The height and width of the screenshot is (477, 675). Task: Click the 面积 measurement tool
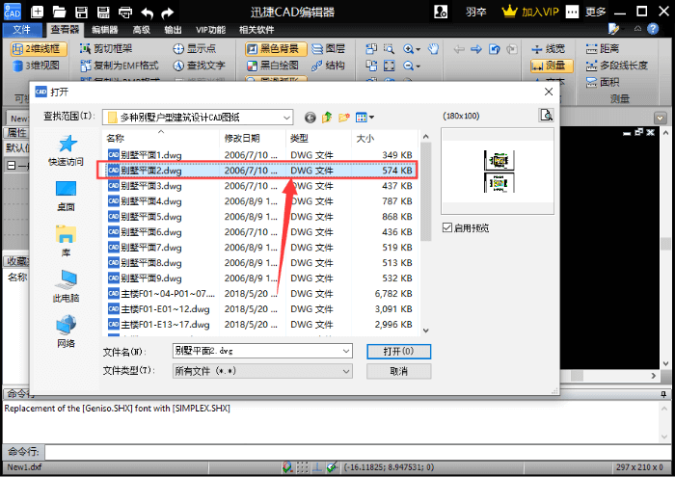tap(603, 82)
